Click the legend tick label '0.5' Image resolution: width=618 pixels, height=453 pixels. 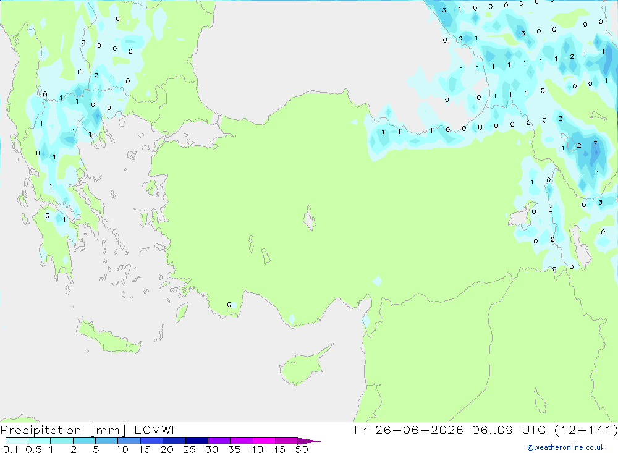(x=33, y=449)
